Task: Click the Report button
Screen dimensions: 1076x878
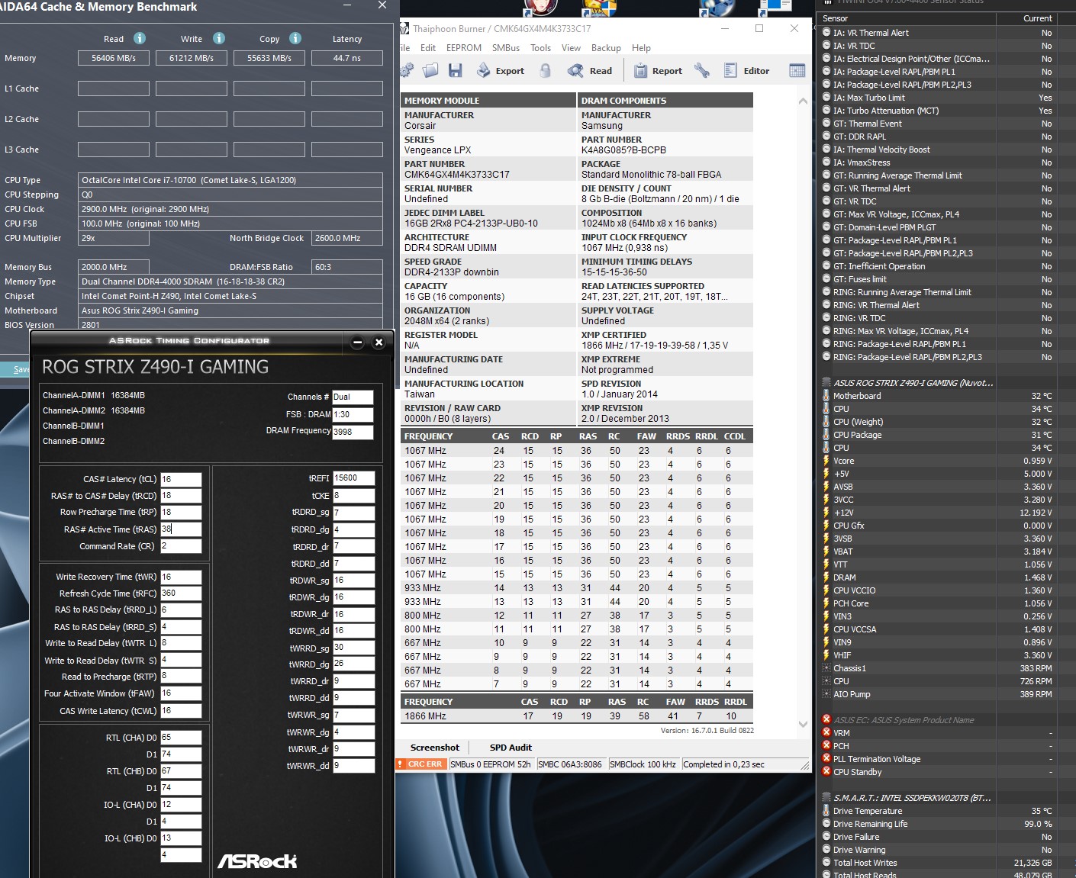Action: coord(658,71)
